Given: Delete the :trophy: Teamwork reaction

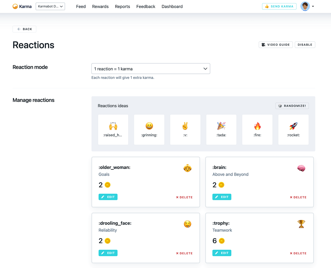Looking at the screenshot, I should click(x=298, y=253).
